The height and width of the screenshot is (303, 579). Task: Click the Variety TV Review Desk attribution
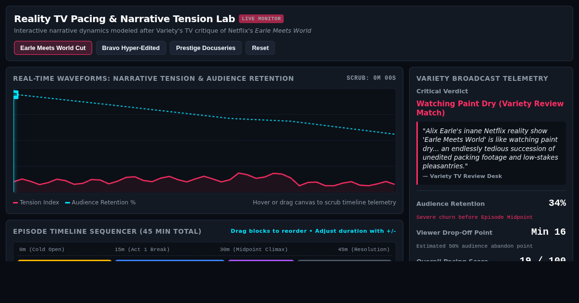click(x=462, y=176)
